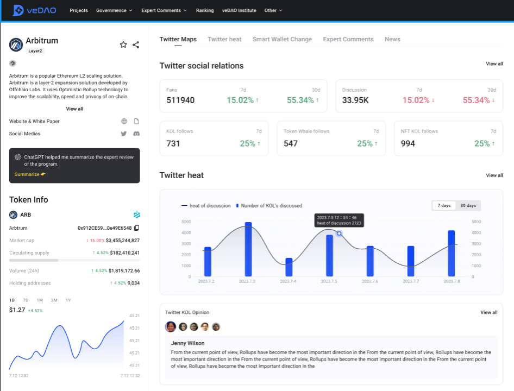The height and width of the screenshot is (391, 514).
Task: Expand the Governmence dropdown menu
Action: [114, 10]
